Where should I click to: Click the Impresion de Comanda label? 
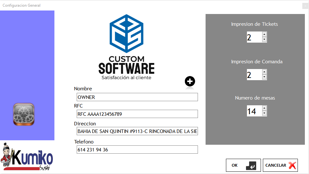[x=257, y=62]
